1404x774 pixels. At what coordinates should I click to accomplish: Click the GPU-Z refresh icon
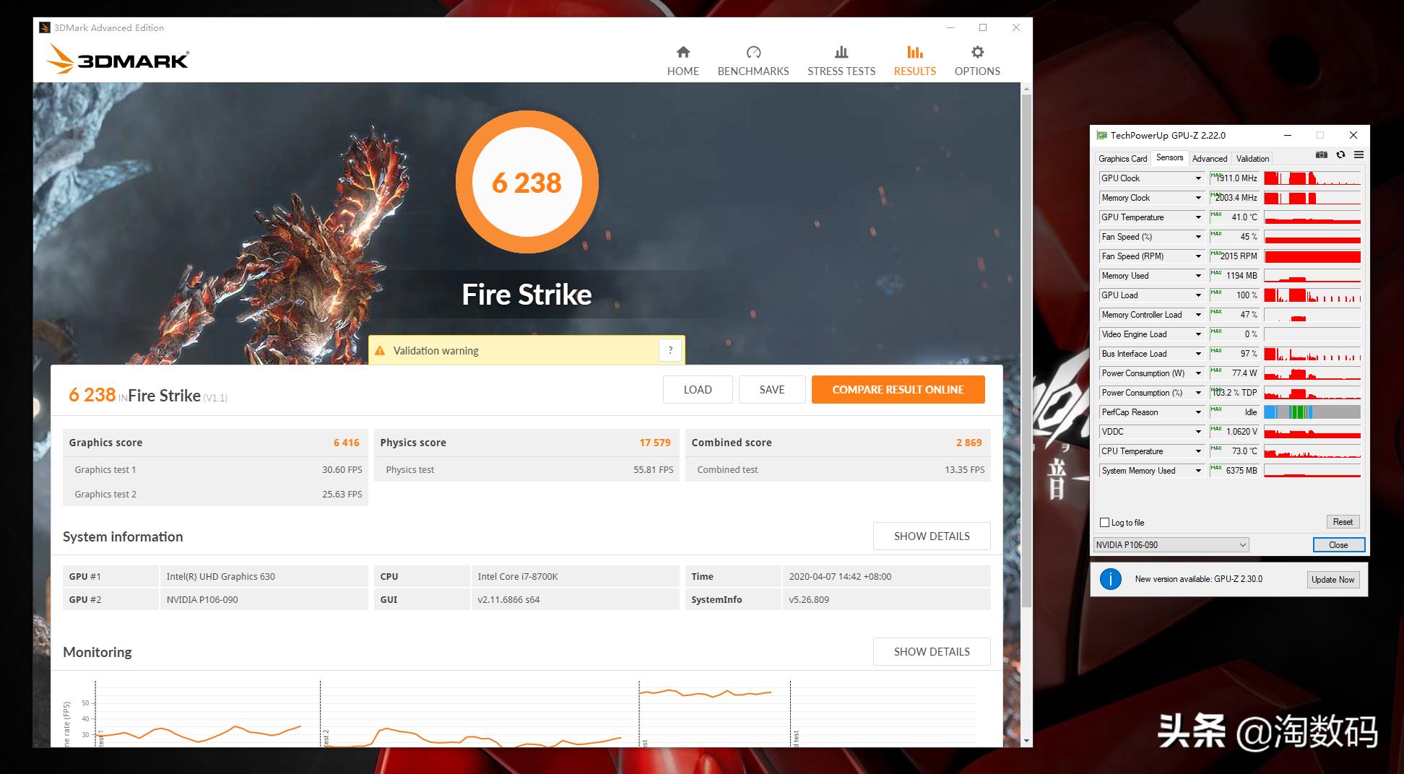click(1340, 155)
